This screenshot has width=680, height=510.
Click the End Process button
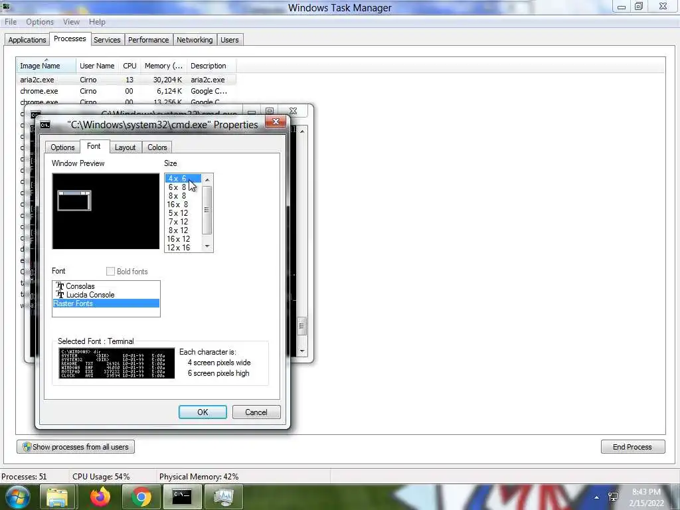click(633, 447)
